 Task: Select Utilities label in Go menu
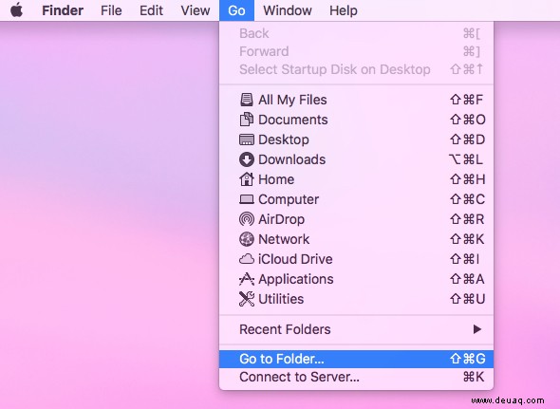[281, 299]
